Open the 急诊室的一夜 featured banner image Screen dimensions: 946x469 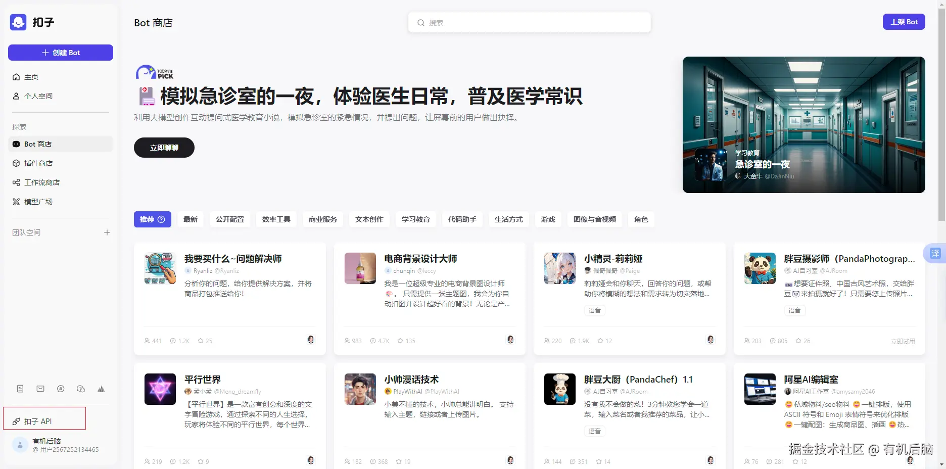[804, 125]
